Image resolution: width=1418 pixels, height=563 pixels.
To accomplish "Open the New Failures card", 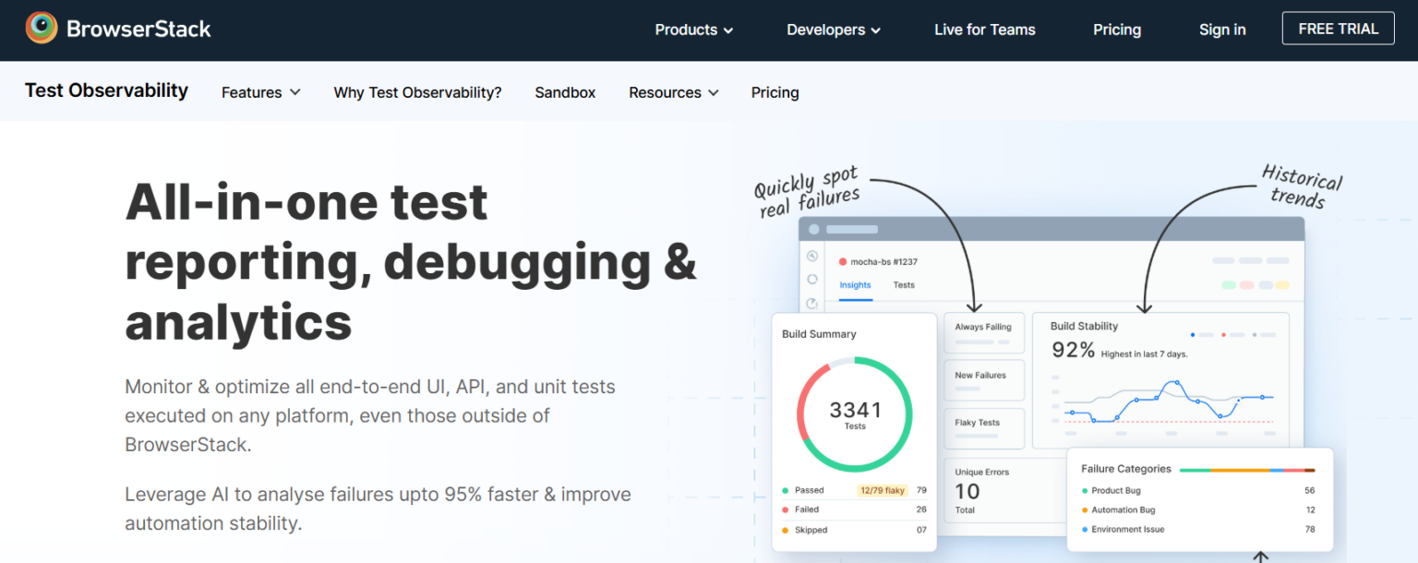I will [x=984, y=381].
